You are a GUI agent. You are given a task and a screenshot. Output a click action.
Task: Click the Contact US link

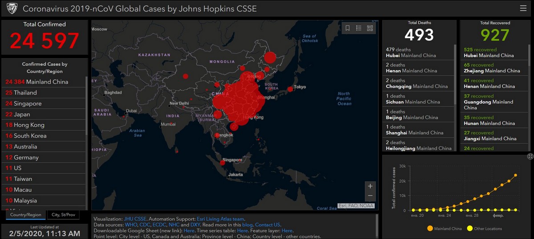267,225
